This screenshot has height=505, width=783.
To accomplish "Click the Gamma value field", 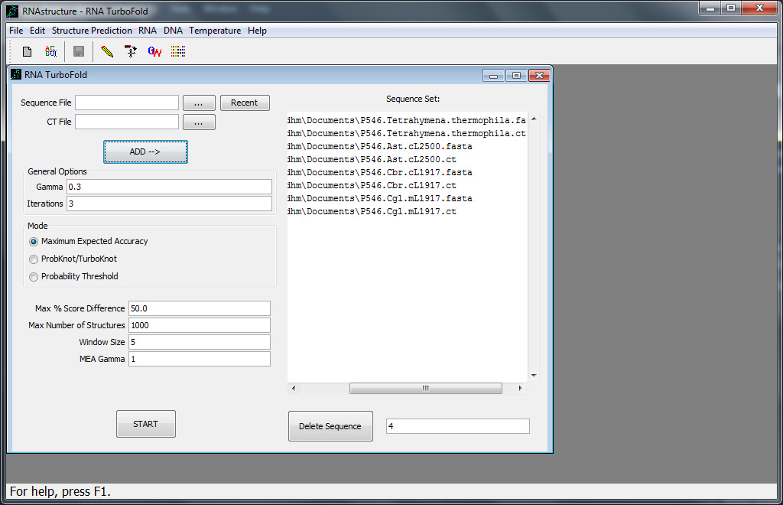I will [x=169, y=187].
